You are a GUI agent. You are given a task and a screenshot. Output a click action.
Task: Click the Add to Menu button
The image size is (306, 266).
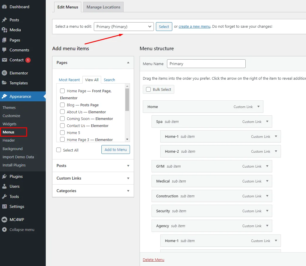116,149
